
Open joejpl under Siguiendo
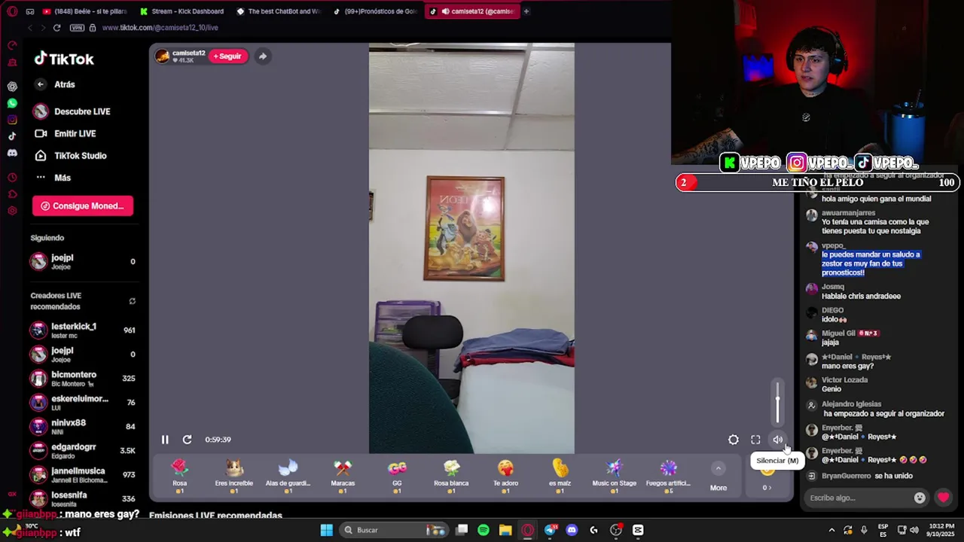[x=83, y=261]
